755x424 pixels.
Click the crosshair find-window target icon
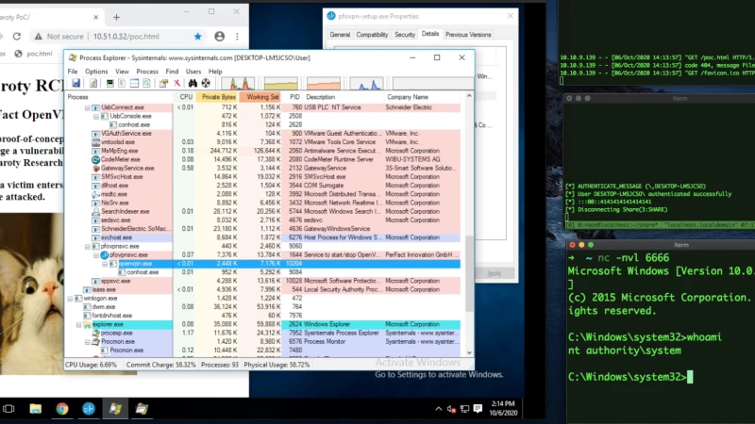(205, 84)
